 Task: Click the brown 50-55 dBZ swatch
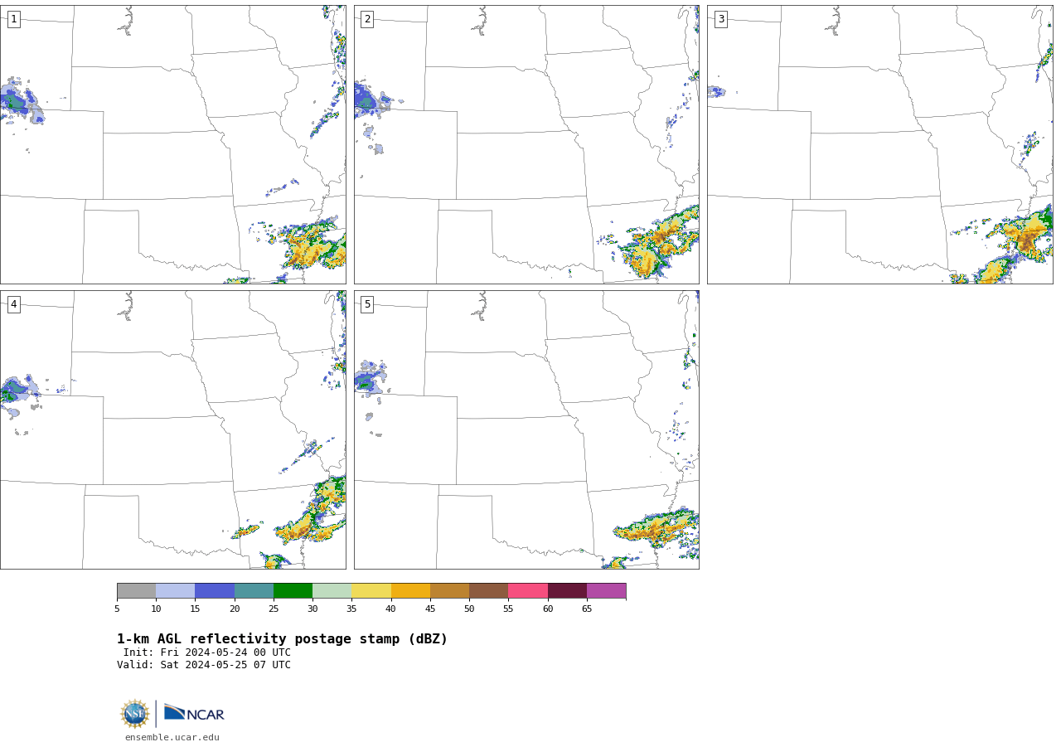point(488,591)
